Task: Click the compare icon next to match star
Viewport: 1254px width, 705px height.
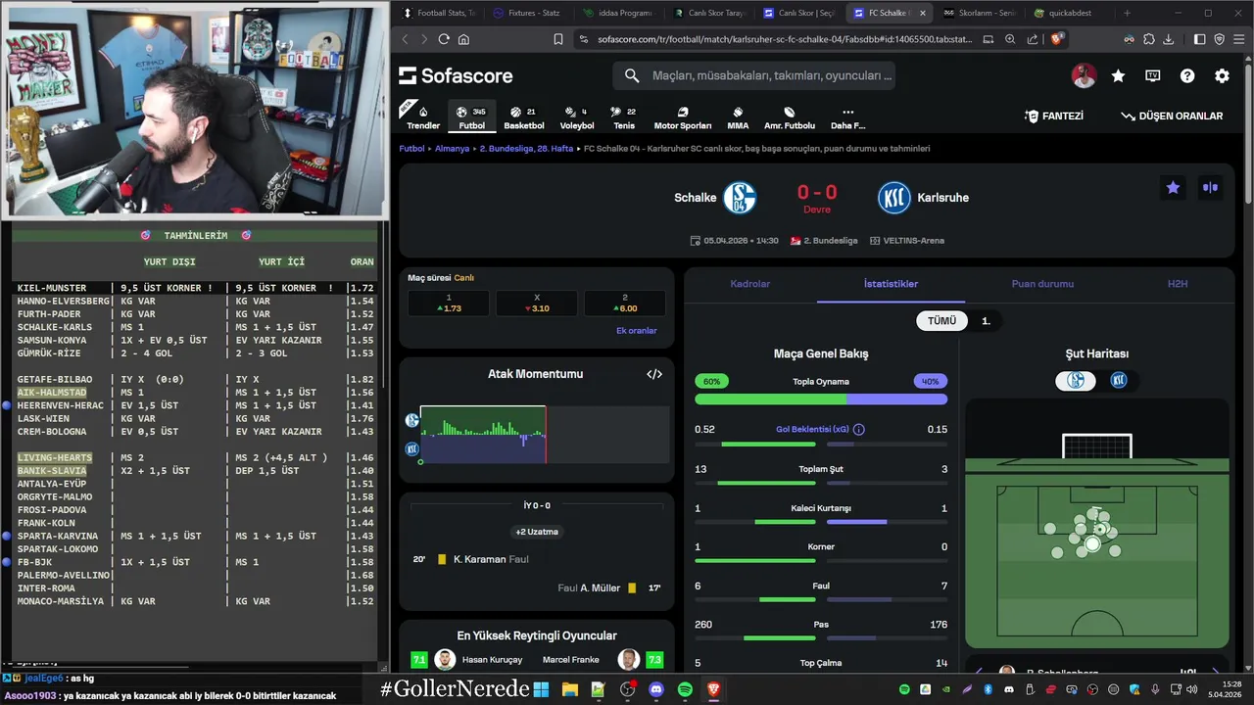Action: (x=1210, y=188)
